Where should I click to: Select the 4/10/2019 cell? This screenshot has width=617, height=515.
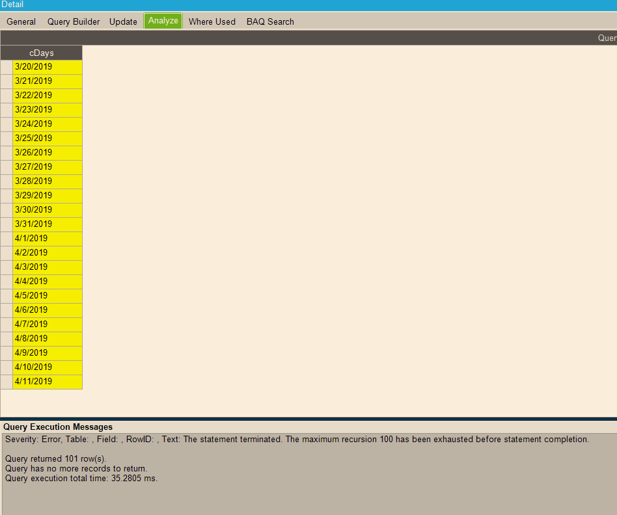(x=48, y=367)
